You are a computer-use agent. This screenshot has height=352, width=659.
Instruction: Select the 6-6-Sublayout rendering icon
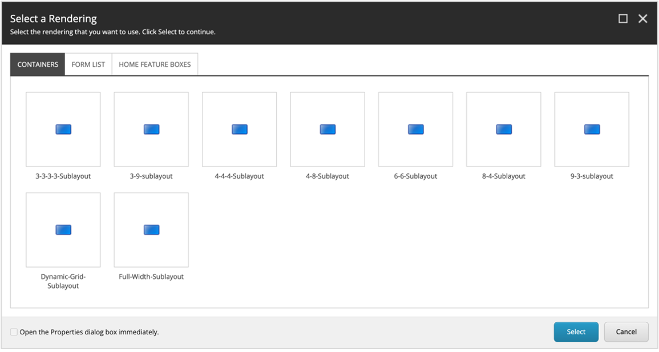click(x=415, y=129)
